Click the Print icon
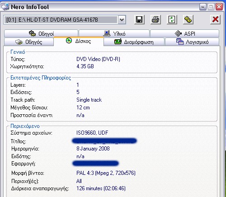 (x=155, y=19)
